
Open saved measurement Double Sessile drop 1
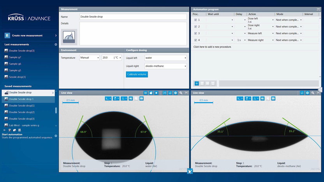21,99
